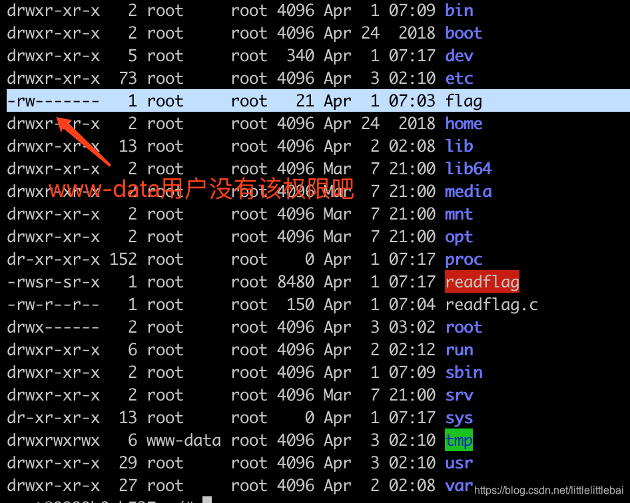
Task: Click the '-rw-r--r--' permissions of readflag.c
Action: coord(53,305)
